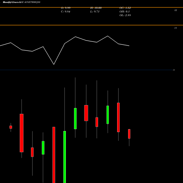The height and width of the screenshot is (183, 183).
Task: Click the deepest dip of the white line
Action: [54, 64]
